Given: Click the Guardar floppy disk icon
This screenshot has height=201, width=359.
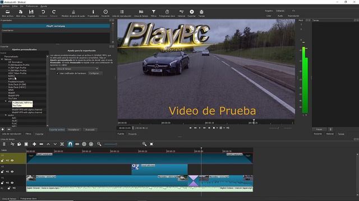Looking at the screenshot, I should tap(31, 12).
